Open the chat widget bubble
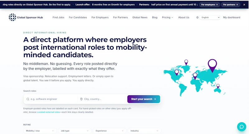This screenshot has height=134, width=249. [x=242, y=127]
